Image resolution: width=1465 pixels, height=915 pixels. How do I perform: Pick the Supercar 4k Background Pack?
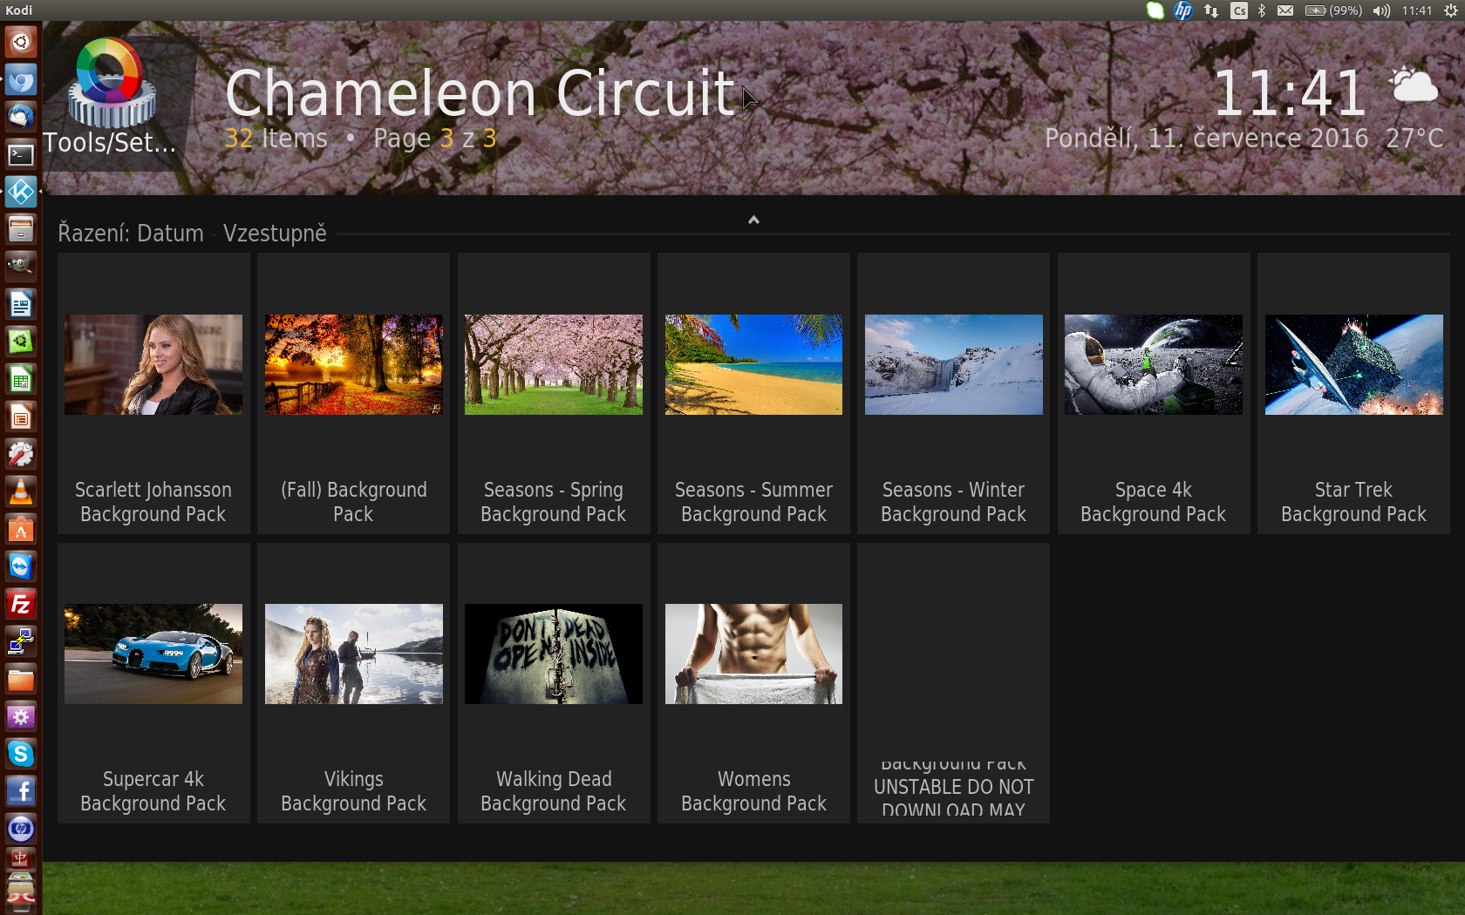(153, 683)
